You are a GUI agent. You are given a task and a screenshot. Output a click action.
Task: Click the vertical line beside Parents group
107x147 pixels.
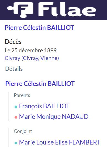[9, 106]
